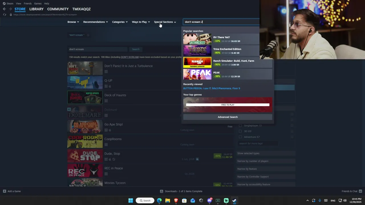Image resolution: width=365 pixels, height=205 pixels.
Task: Tick the Adventure tag checkbox
Action: pos(240,137)
